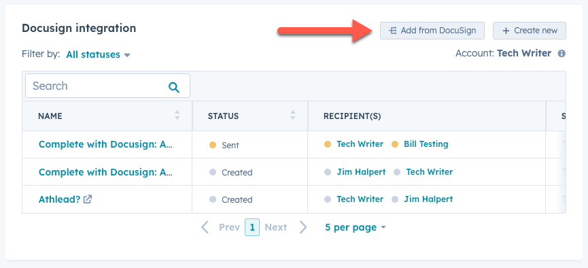Click the external link icon next to Athlead?
The width and height of the screenshot is (588, 268).
click(88, 199)
